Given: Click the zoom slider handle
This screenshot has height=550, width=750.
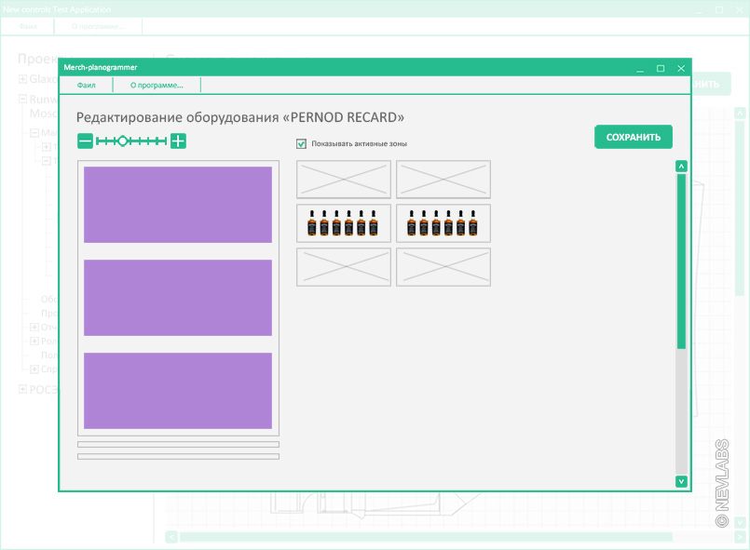Looking at the screenshot, I should [122, 141].
